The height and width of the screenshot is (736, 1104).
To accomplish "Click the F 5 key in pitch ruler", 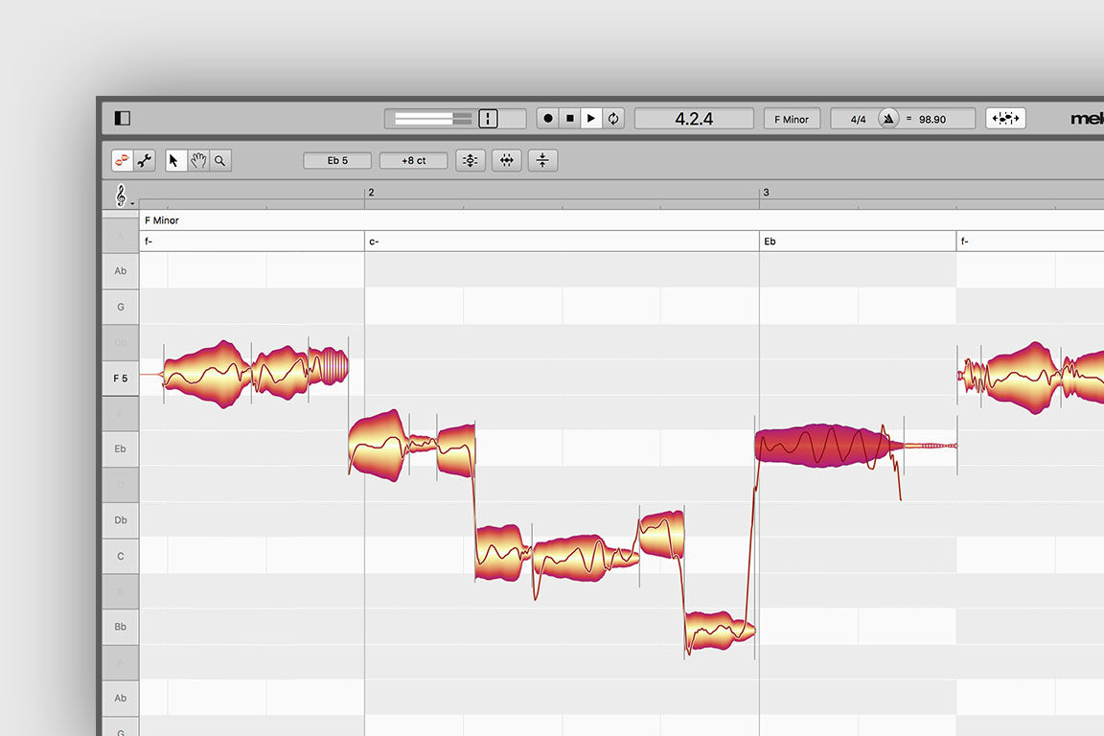I will (x=121, y=379).
